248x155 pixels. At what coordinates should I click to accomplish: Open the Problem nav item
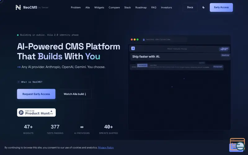pos(76,7)
